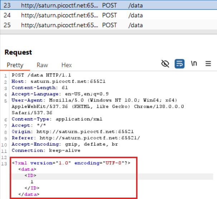Click the opening <ID> tag
The width and height of the screenshot is (217, 199).
(x=30, y=175)
